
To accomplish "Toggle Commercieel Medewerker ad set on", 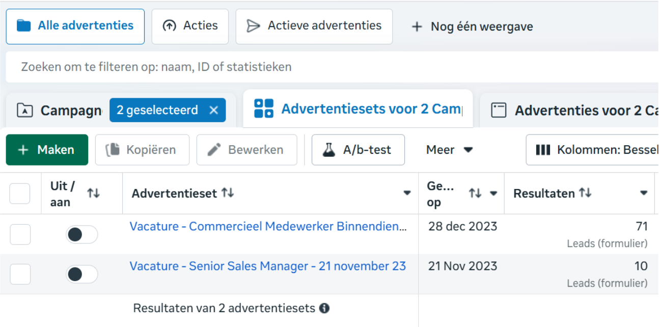I will [x=81, y=234].
